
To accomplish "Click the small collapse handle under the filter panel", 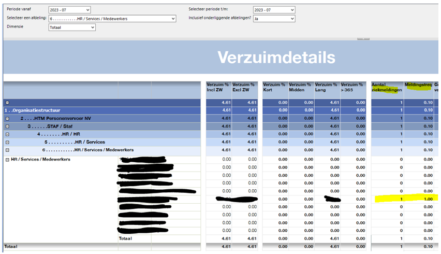I will (x=363, y=39).
